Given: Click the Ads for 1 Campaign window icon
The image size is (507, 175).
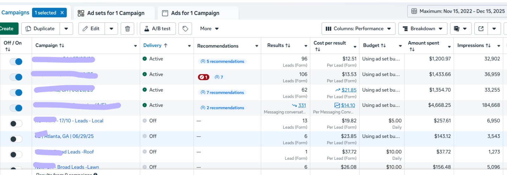Looking at the screenshot, I should tap(165, 13).
